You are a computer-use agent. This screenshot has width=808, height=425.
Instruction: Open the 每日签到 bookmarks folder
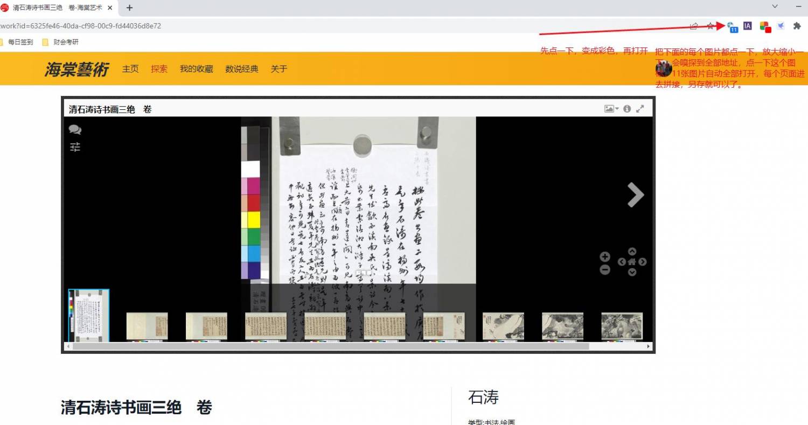click(x=17, y=42)
